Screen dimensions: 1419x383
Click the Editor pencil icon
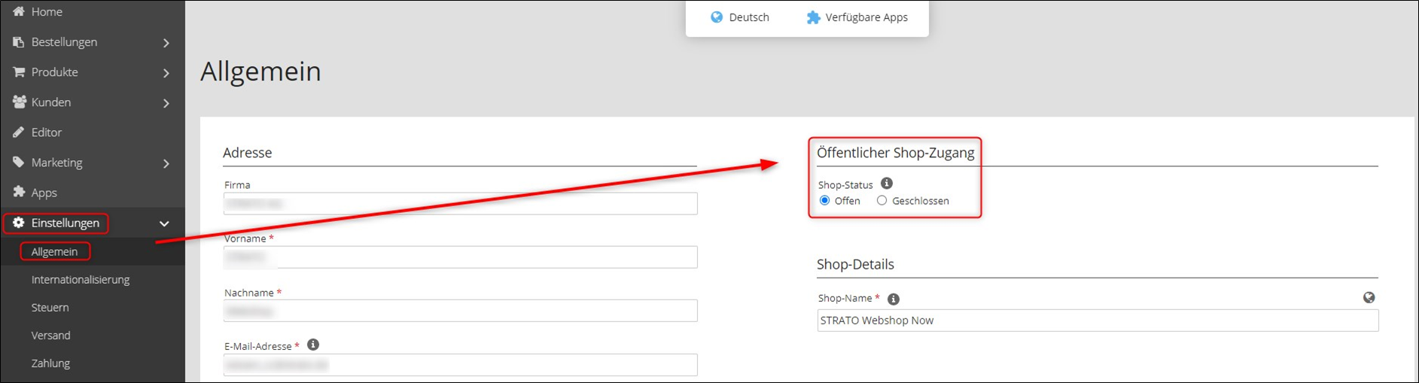point(19,132)
